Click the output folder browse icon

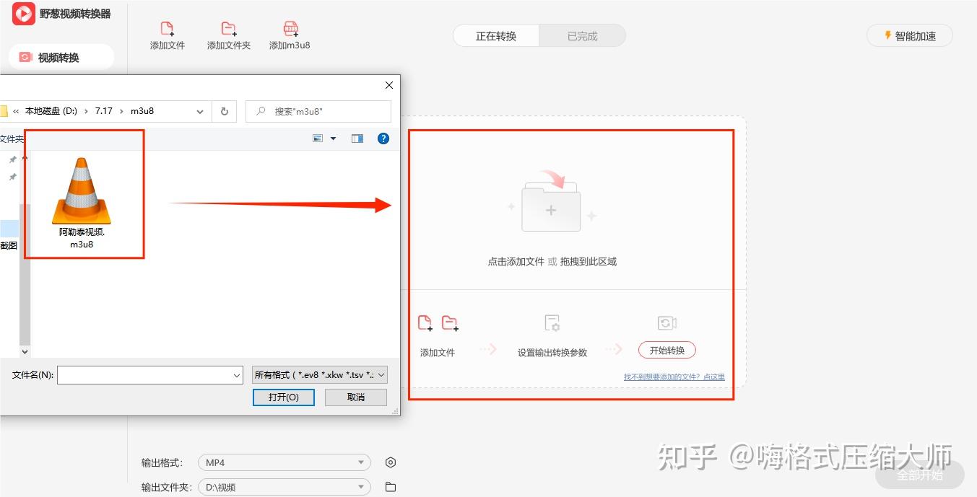coord(390,487)
